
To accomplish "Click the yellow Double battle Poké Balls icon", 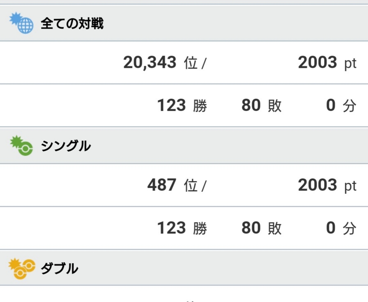I will (22, 268).
